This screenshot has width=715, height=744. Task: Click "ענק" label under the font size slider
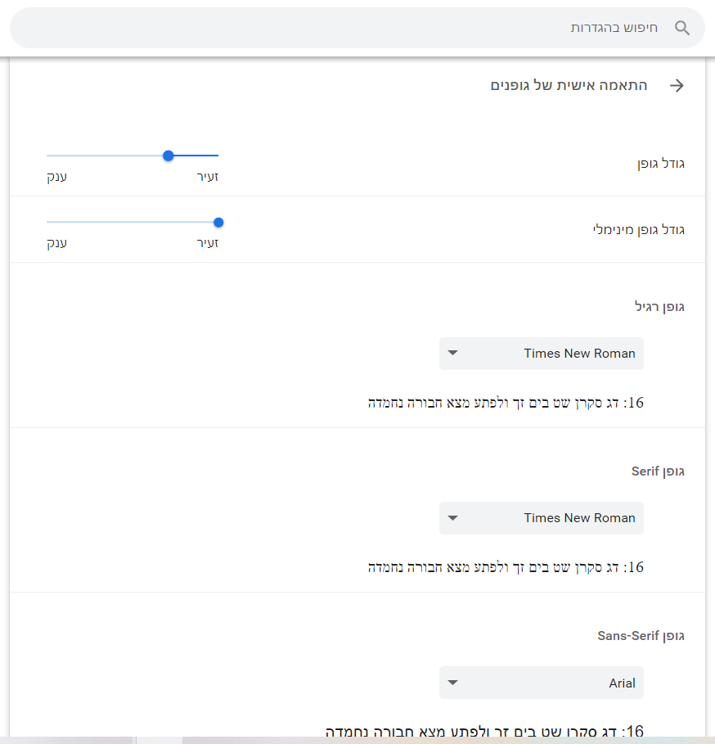click(56, 177)
